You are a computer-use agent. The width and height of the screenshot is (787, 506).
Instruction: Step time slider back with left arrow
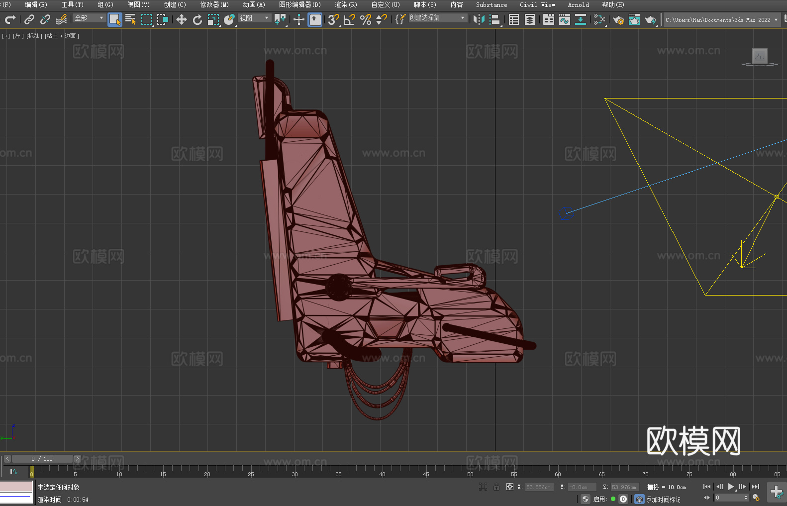point(7,459)
